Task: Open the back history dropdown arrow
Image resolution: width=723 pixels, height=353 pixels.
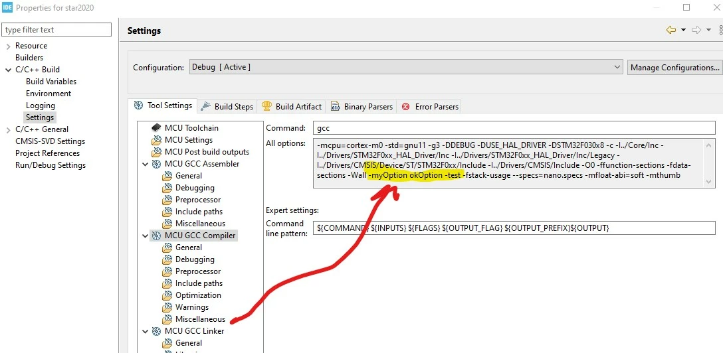Action: (683, 31)
